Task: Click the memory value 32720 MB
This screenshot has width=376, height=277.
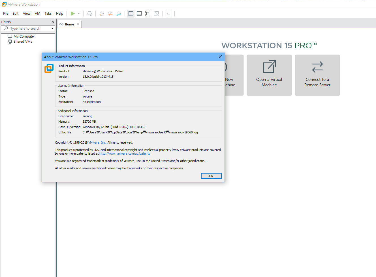Action: 89,122
